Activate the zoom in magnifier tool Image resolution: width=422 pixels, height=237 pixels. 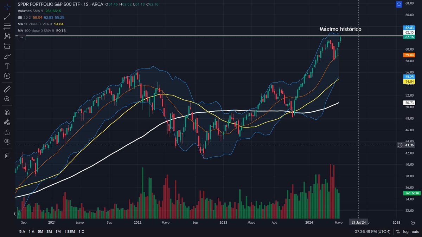click(7, 99)
